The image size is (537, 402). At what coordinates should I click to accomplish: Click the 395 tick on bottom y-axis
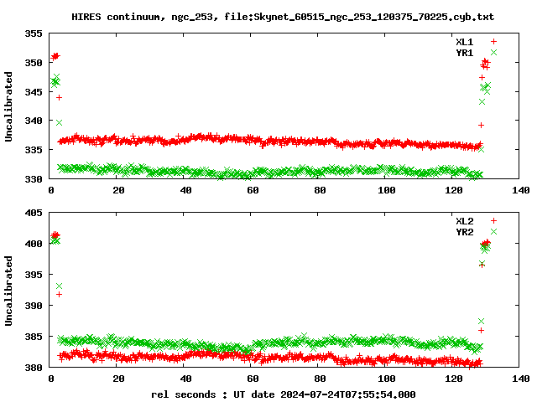pyautogui.click(x=34, y=275)
